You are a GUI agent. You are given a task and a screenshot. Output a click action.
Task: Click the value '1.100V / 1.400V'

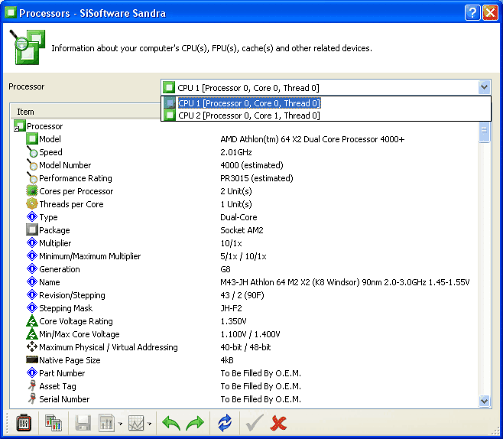[x=250, y=334]
